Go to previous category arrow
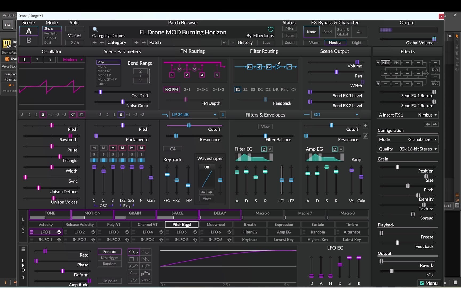Viewport: 461px width, 288px height. pyautogui.click(x=94, y=42)
